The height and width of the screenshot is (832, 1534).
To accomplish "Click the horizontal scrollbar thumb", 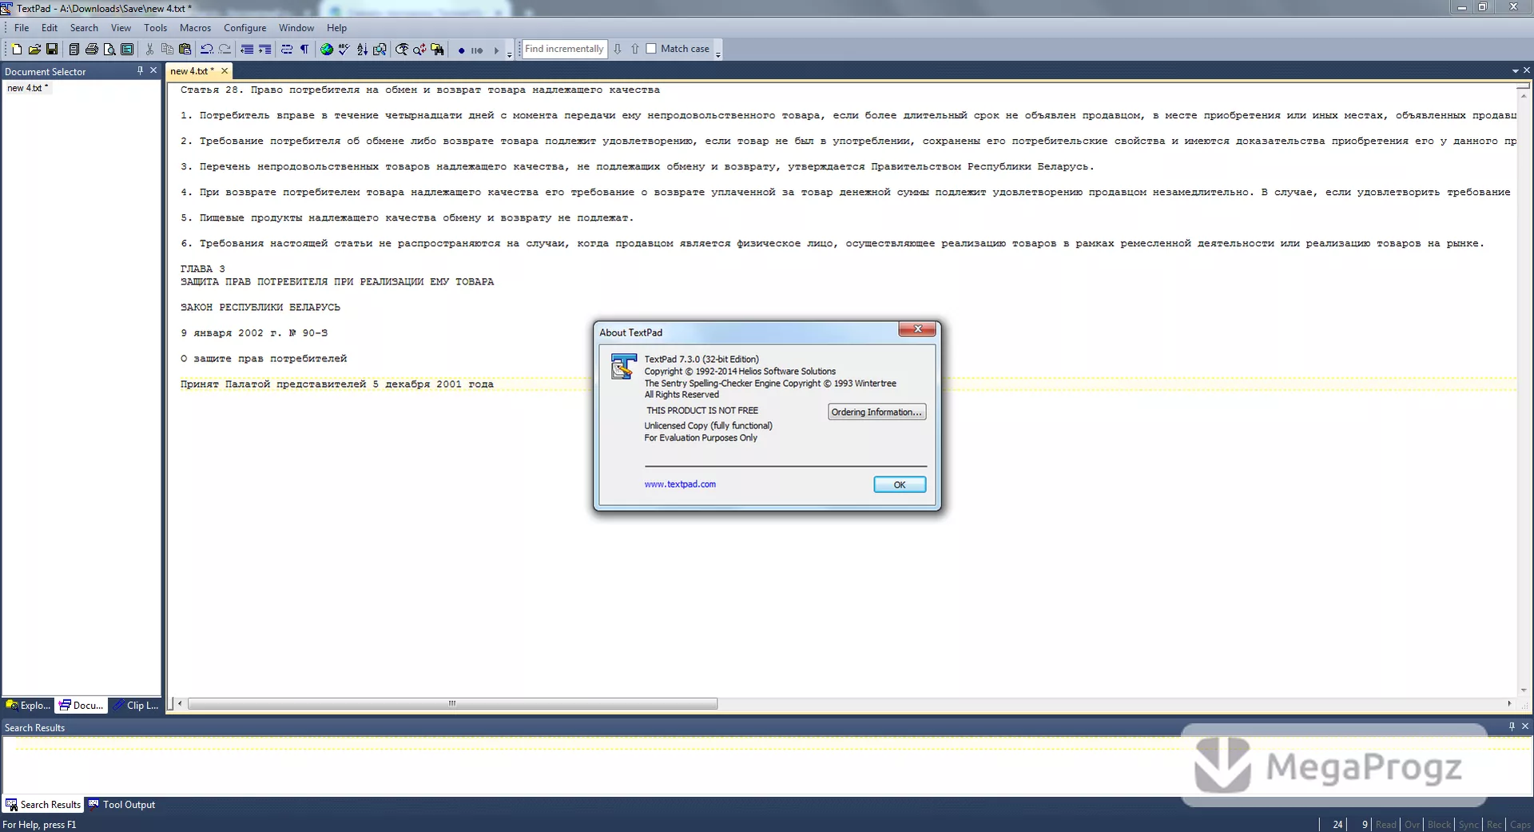I will [452, 704].
